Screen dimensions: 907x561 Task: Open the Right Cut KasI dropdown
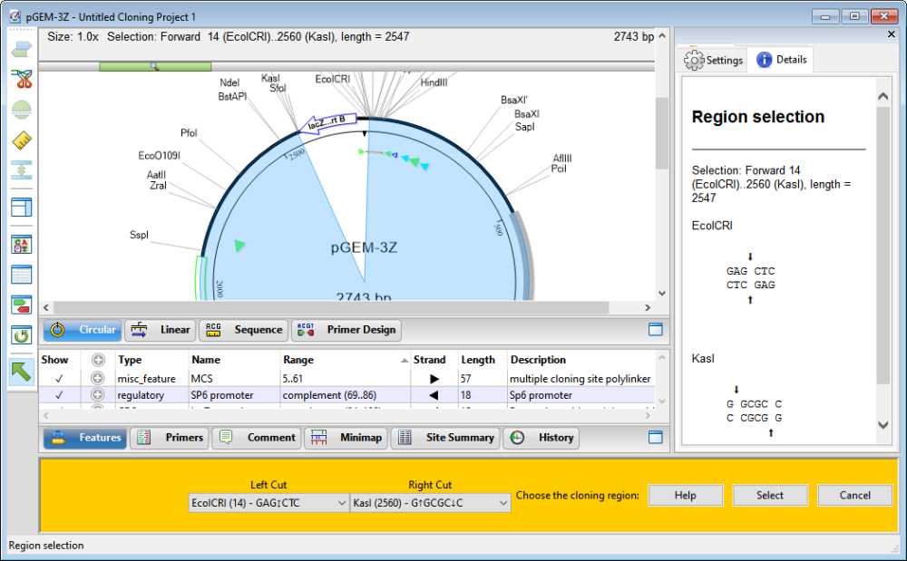[430, 502]
